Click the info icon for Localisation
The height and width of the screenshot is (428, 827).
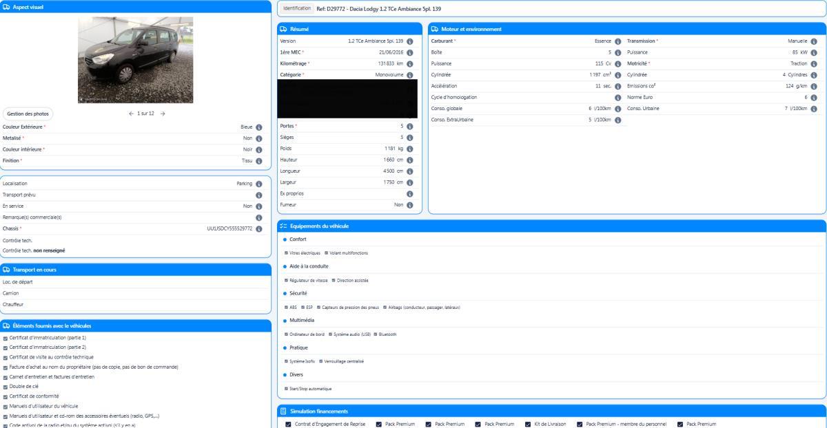point(259,184)
